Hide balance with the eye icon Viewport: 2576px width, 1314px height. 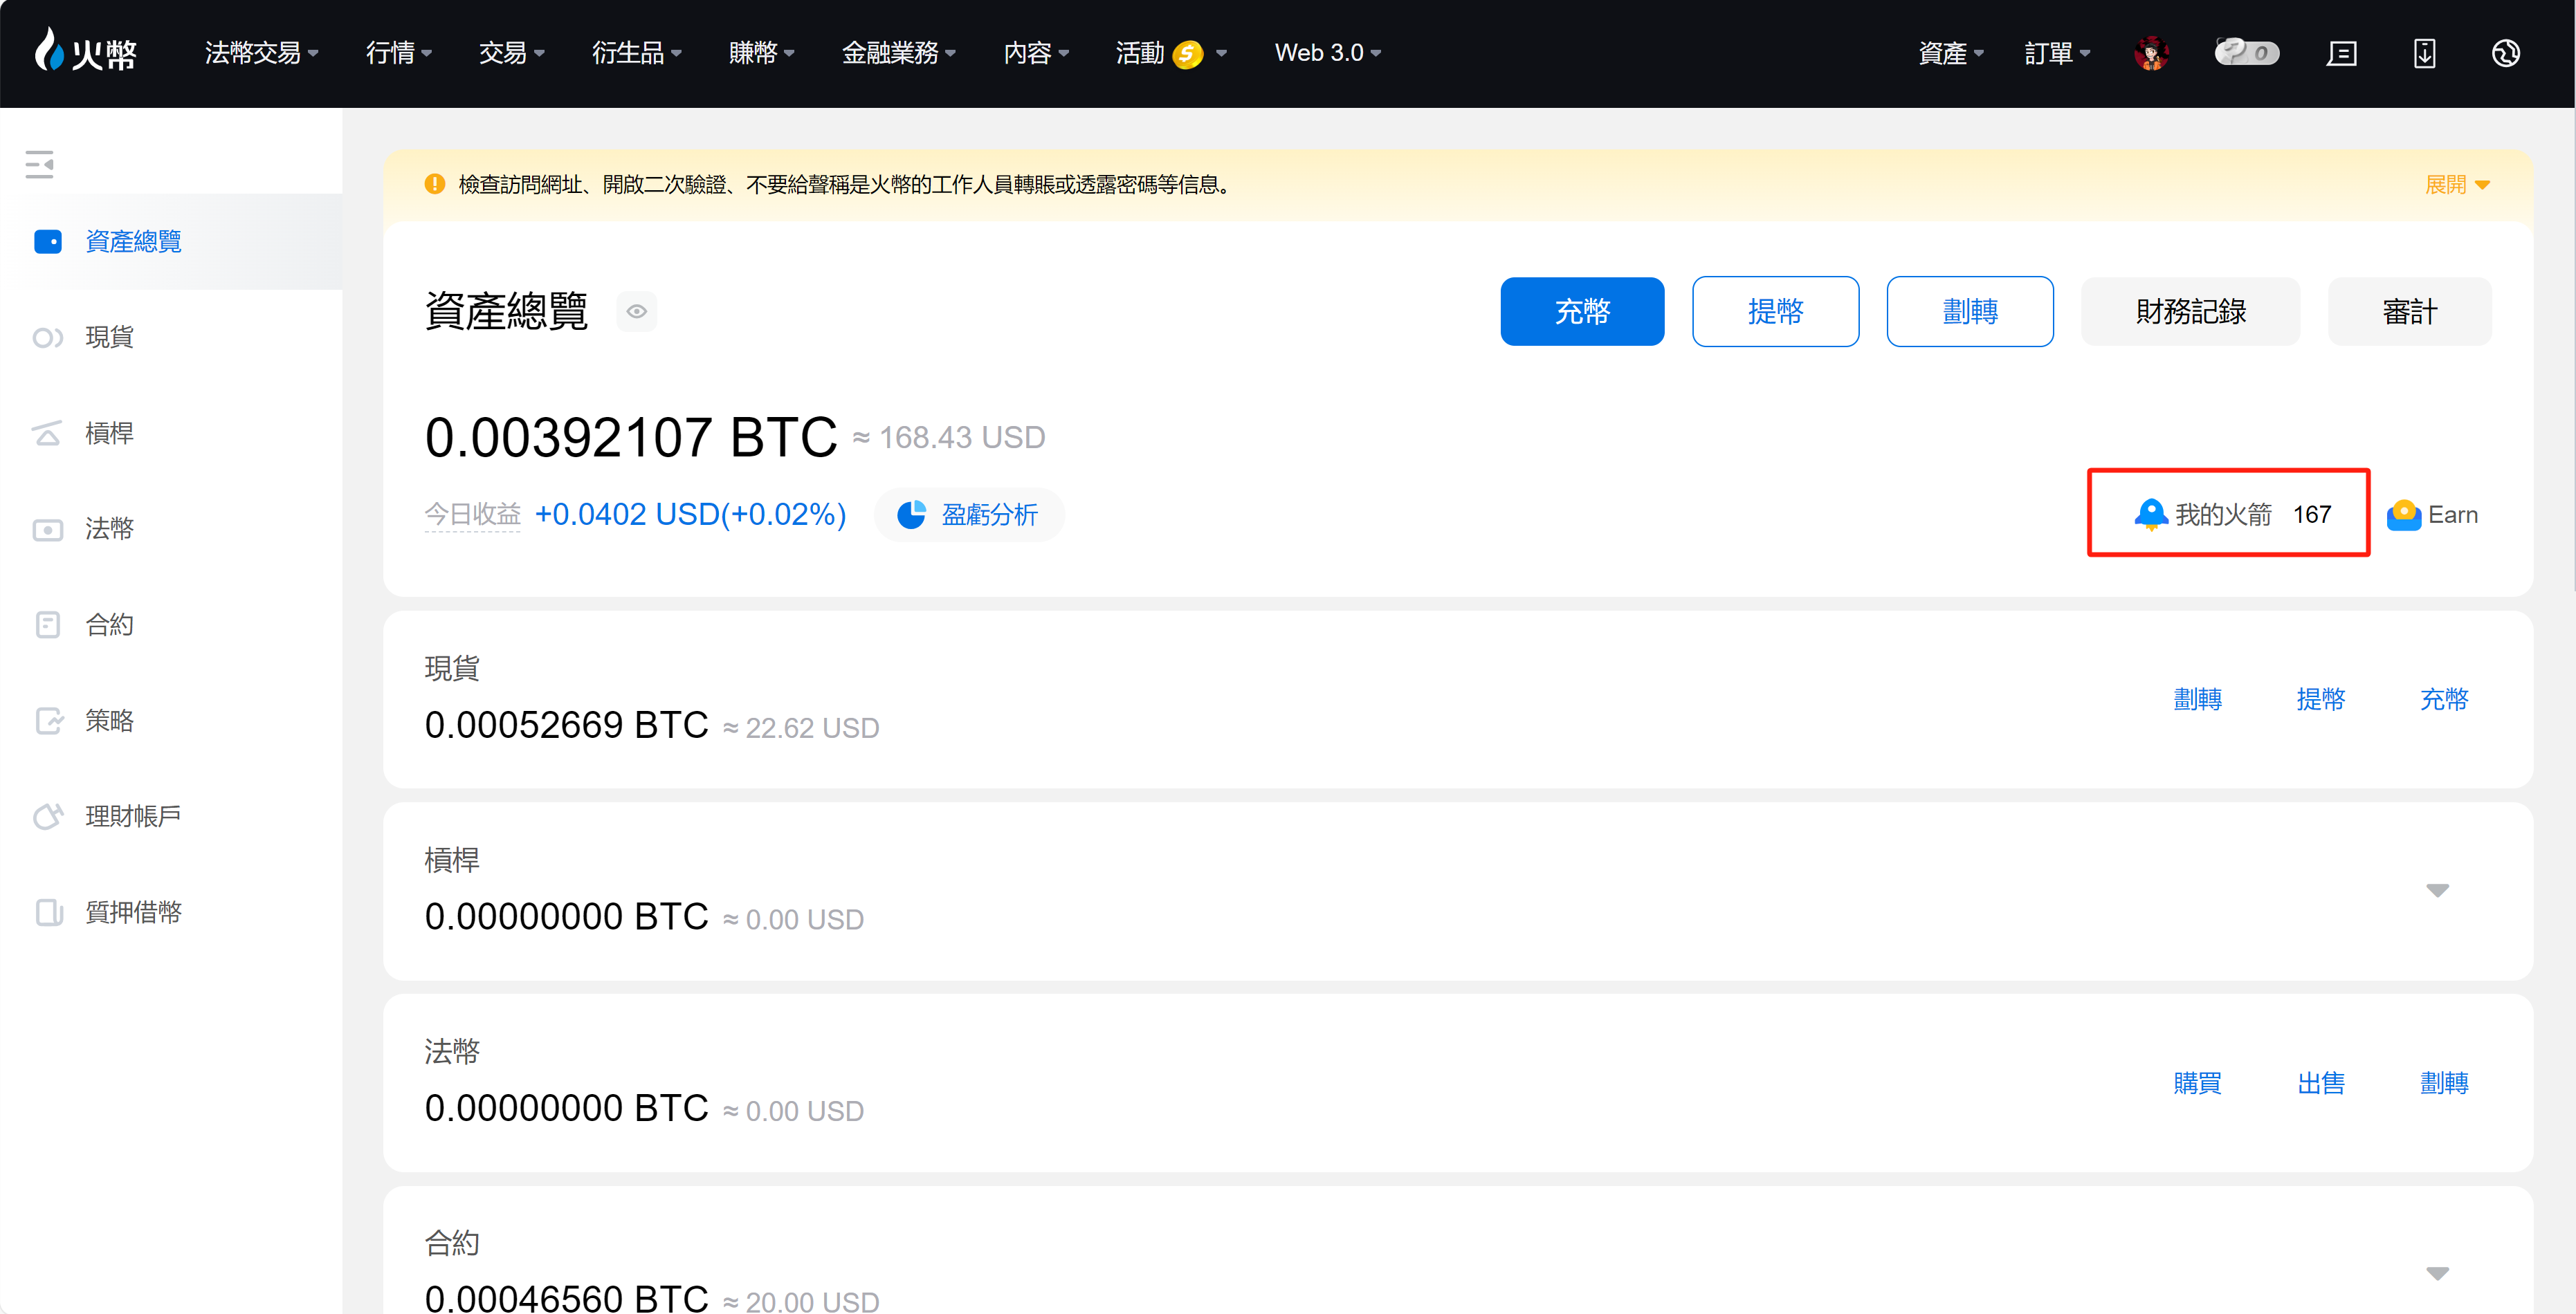coord(637,312)
